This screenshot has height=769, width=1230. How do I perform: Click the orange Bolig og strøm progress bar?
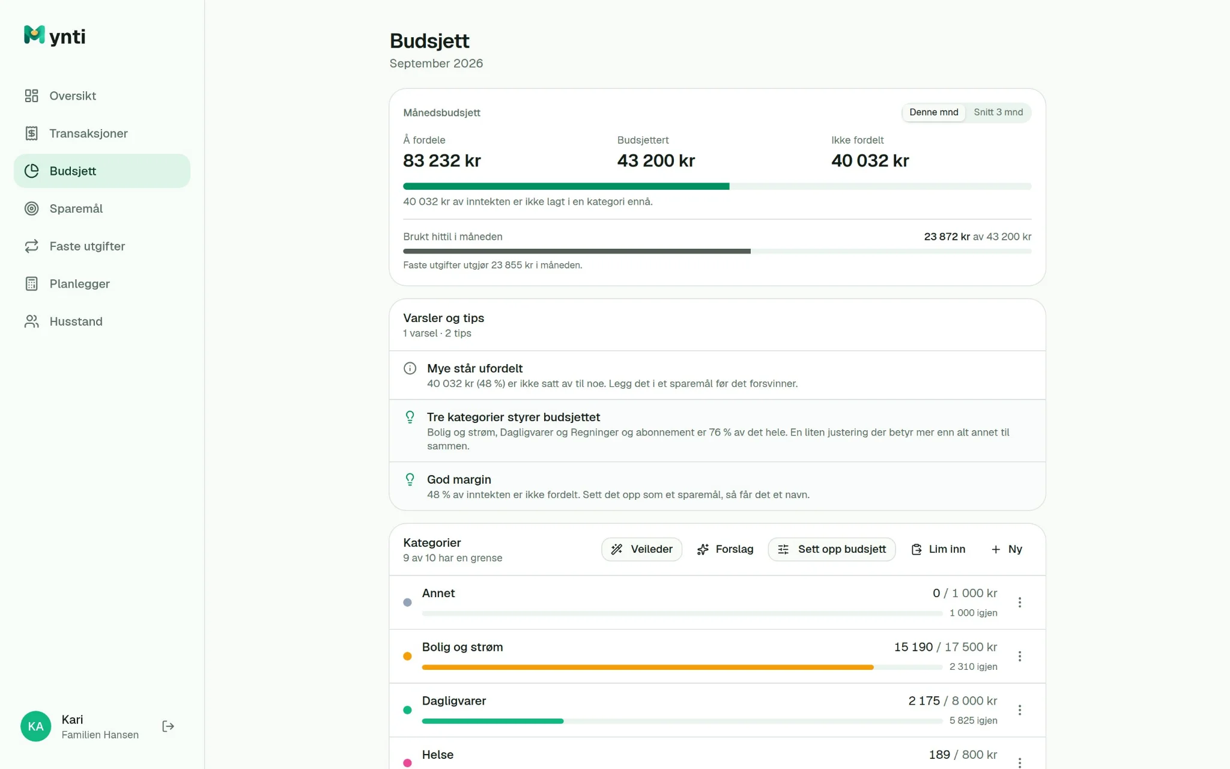[682, 667]
